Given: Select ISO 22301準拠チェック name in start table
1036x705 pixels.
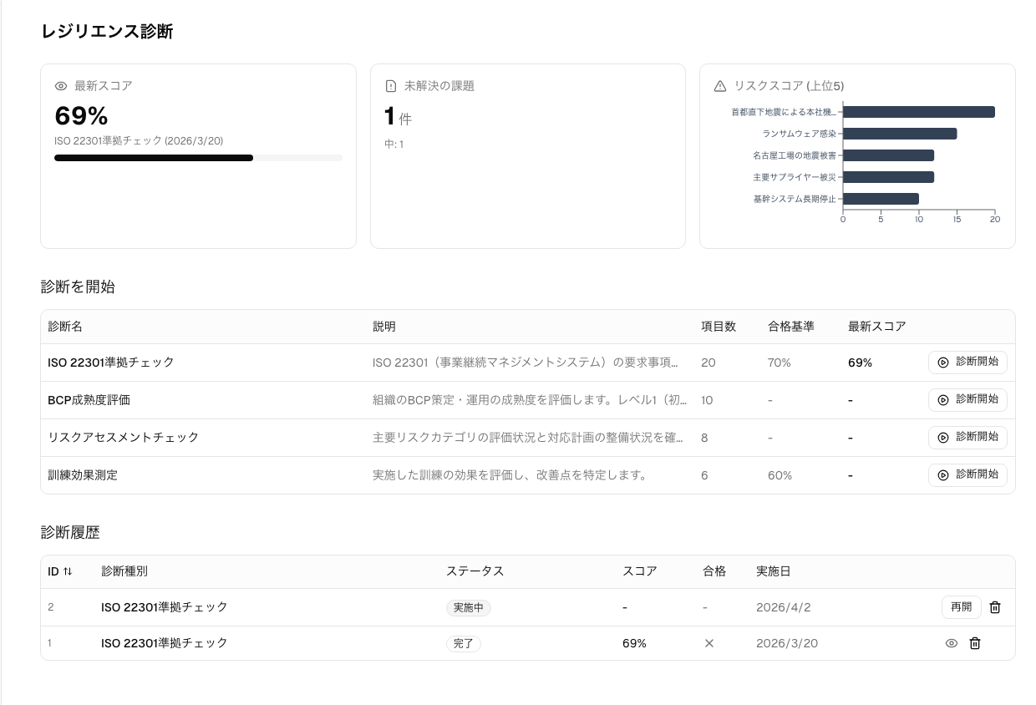Looking at the screenshot, I should [111, 363].
